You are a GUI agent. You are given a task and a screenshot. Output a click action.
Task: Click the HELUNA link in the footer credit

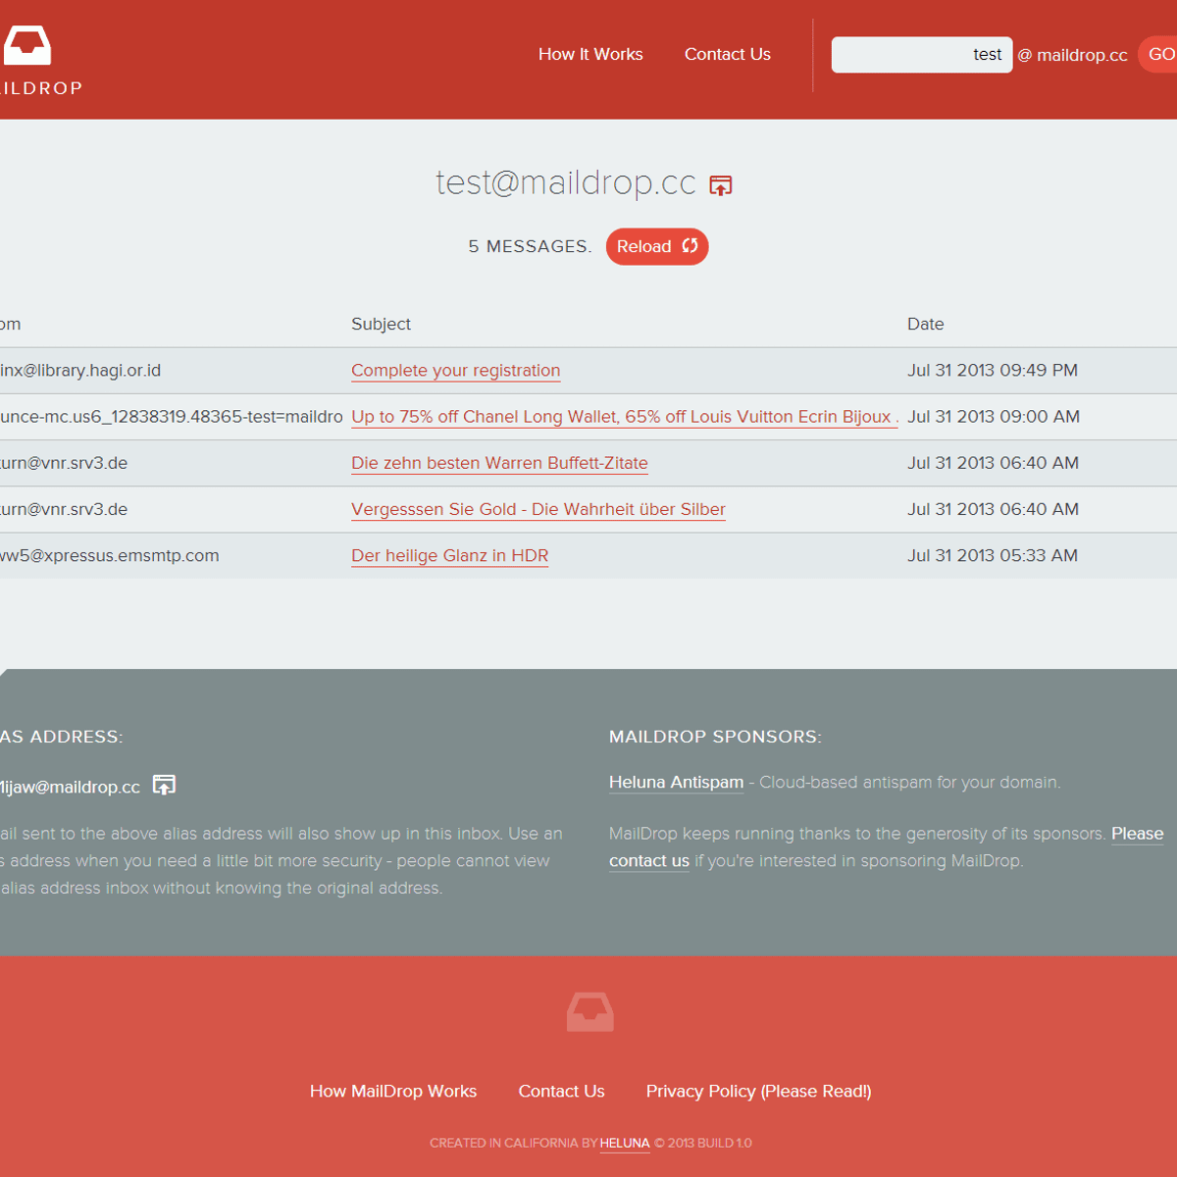coord(625,1144)
